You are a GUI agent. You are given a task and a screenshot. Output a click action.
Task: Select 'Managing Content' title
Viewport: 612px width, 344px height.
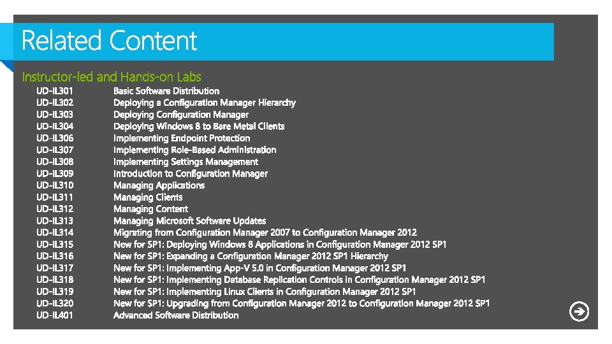[150, 210]
